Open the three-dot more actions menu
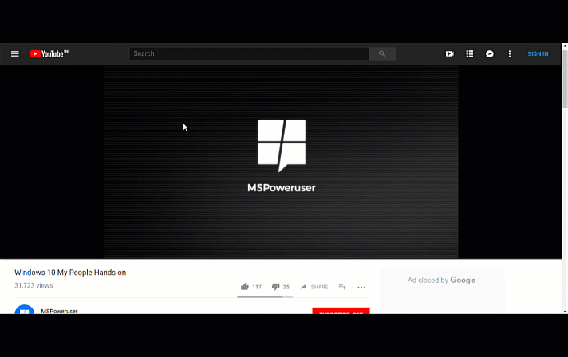Screen dimensions: 568x357 click(361, 287)
